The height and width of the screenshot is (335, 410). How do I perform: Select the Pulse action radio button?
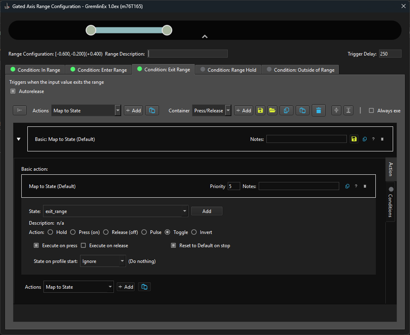point(144,232)
